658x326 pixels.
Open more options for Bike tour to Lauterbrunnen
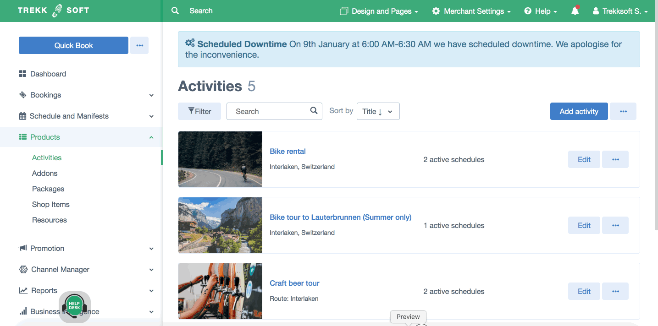click(x=615, y=225)
